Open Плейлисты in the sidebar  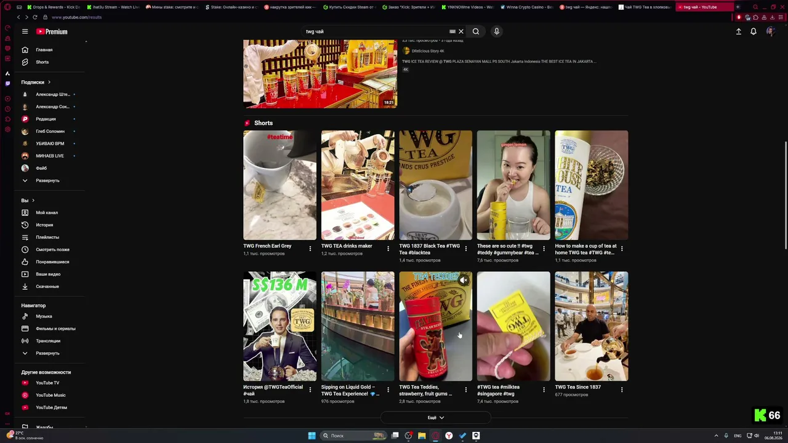tap(47, 237)
